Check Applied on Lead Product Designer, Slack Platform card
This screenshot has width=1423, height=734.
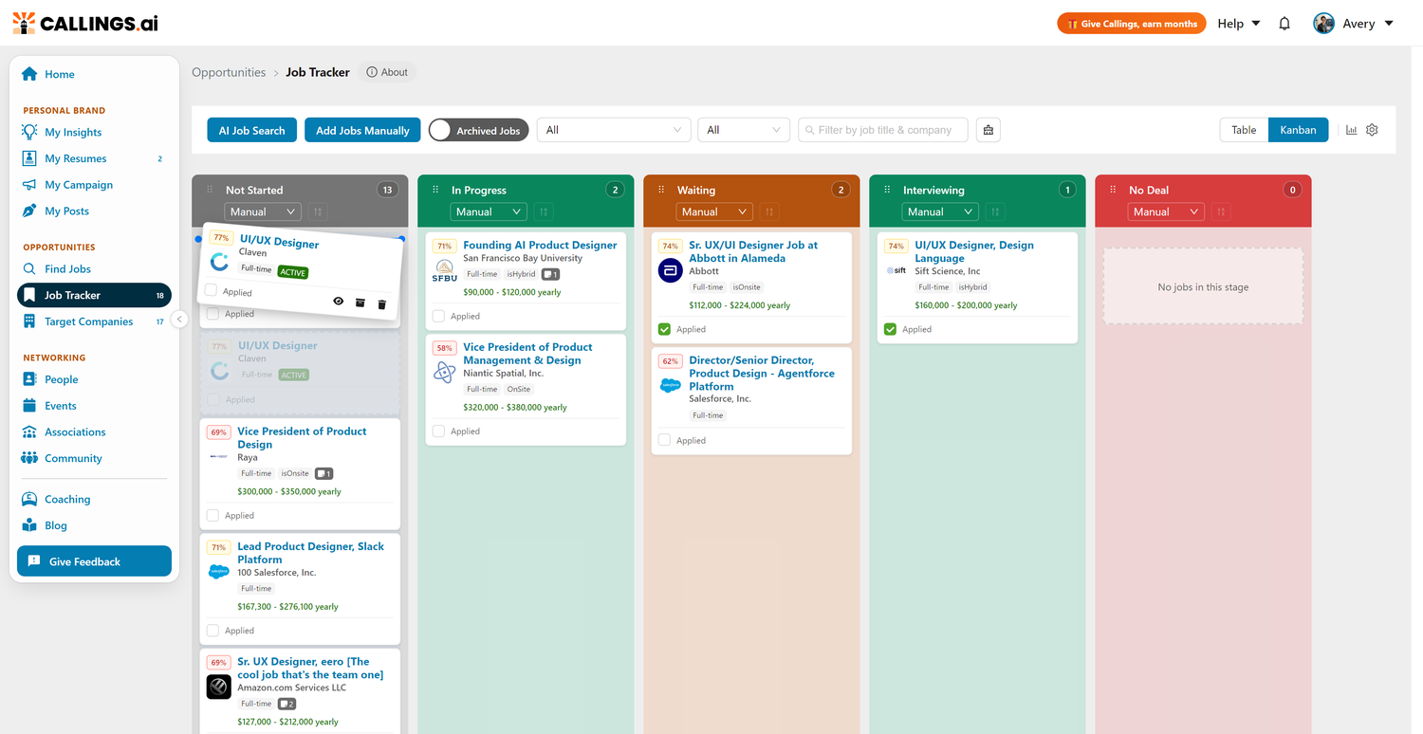pyautogui.click(x=213, y=631)
